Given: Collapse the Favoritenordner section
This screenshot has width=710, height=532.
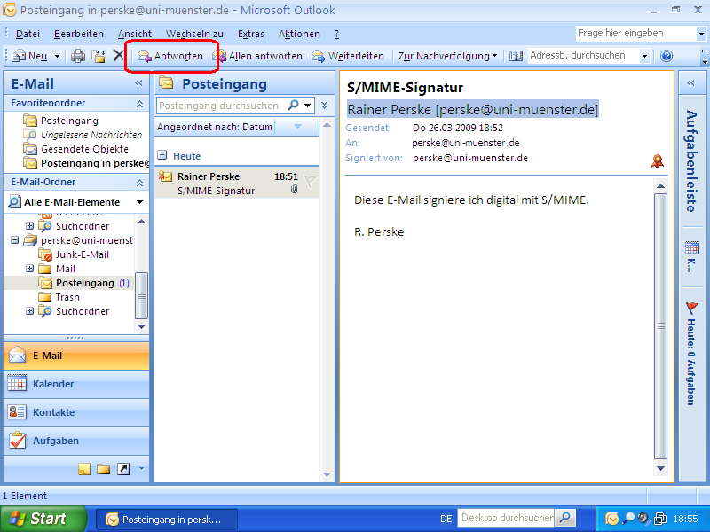Looking at the screenshot, I should pyautogui.click(x=139, y=104).
